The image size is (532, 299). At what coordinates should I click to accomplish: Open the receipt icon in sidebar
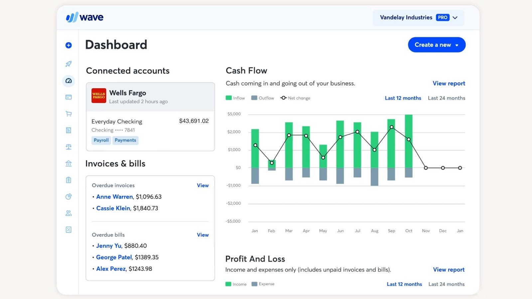[68, 130]
